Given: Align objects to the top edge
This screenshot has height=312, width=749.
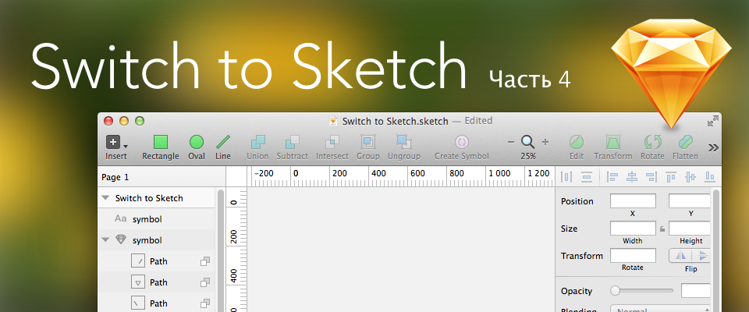Looking at the screenshot, I should (x=671, y=177).
